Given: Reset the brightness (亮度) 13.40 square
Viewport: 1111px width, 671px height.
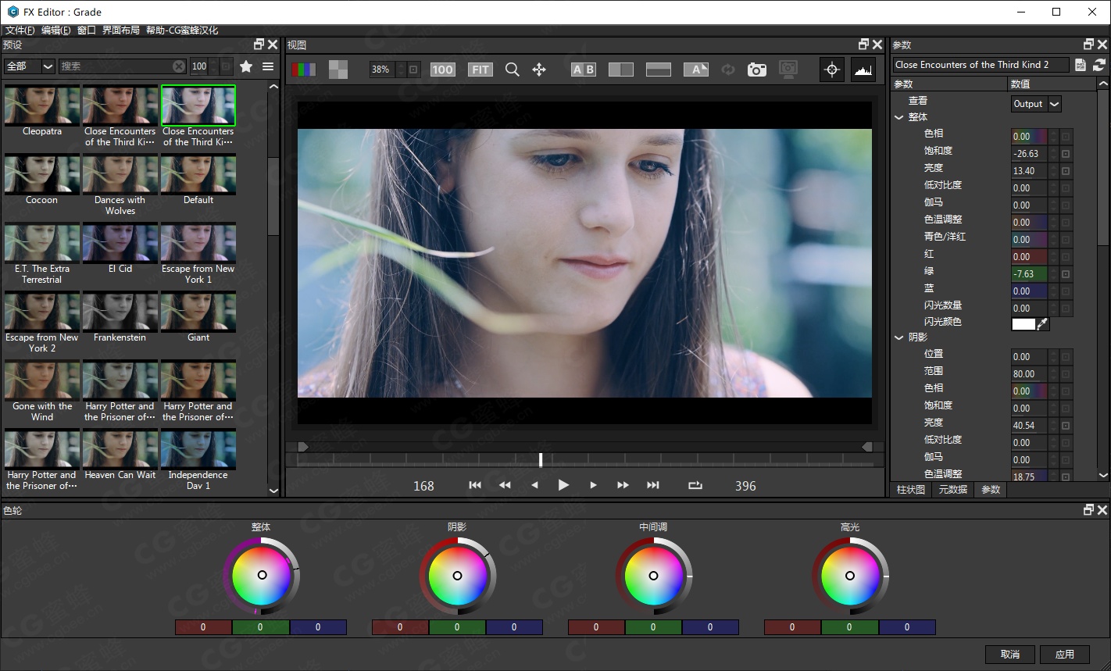Looking at the screenshot, I should point(1066,171).
